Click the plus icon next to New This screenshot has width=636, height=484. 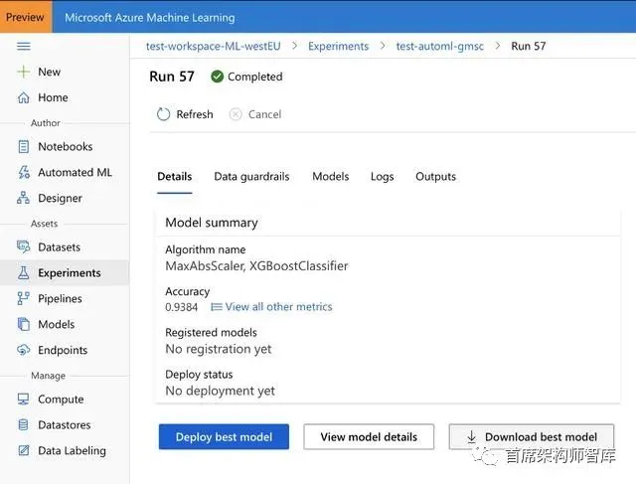click(24, 72)
